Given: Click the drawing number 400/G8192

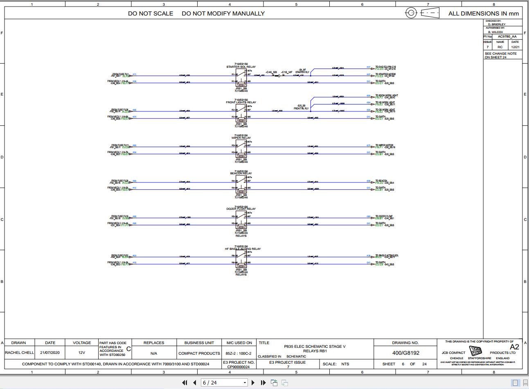Looking at the screenshot, I should pos(405,353).
